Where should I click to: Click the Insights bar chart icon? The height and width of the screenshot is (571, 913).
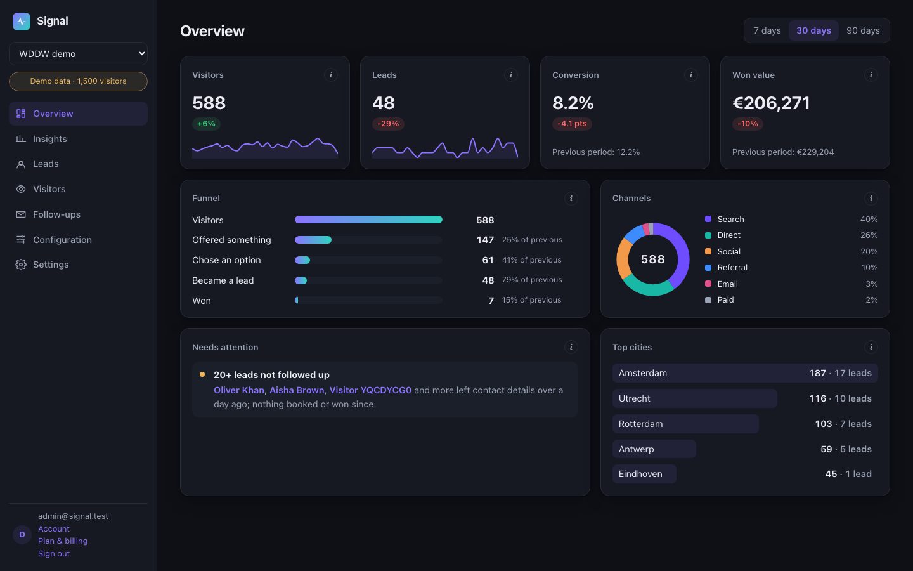(x=21, y=139)
